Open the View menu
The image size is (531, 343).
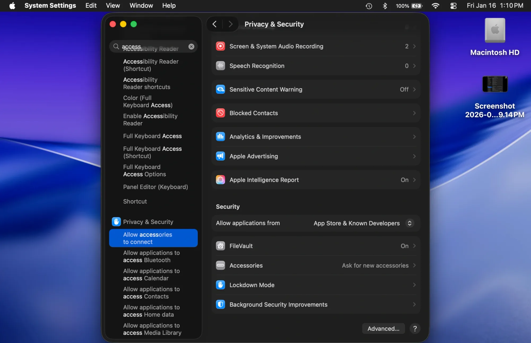(113, 6)
